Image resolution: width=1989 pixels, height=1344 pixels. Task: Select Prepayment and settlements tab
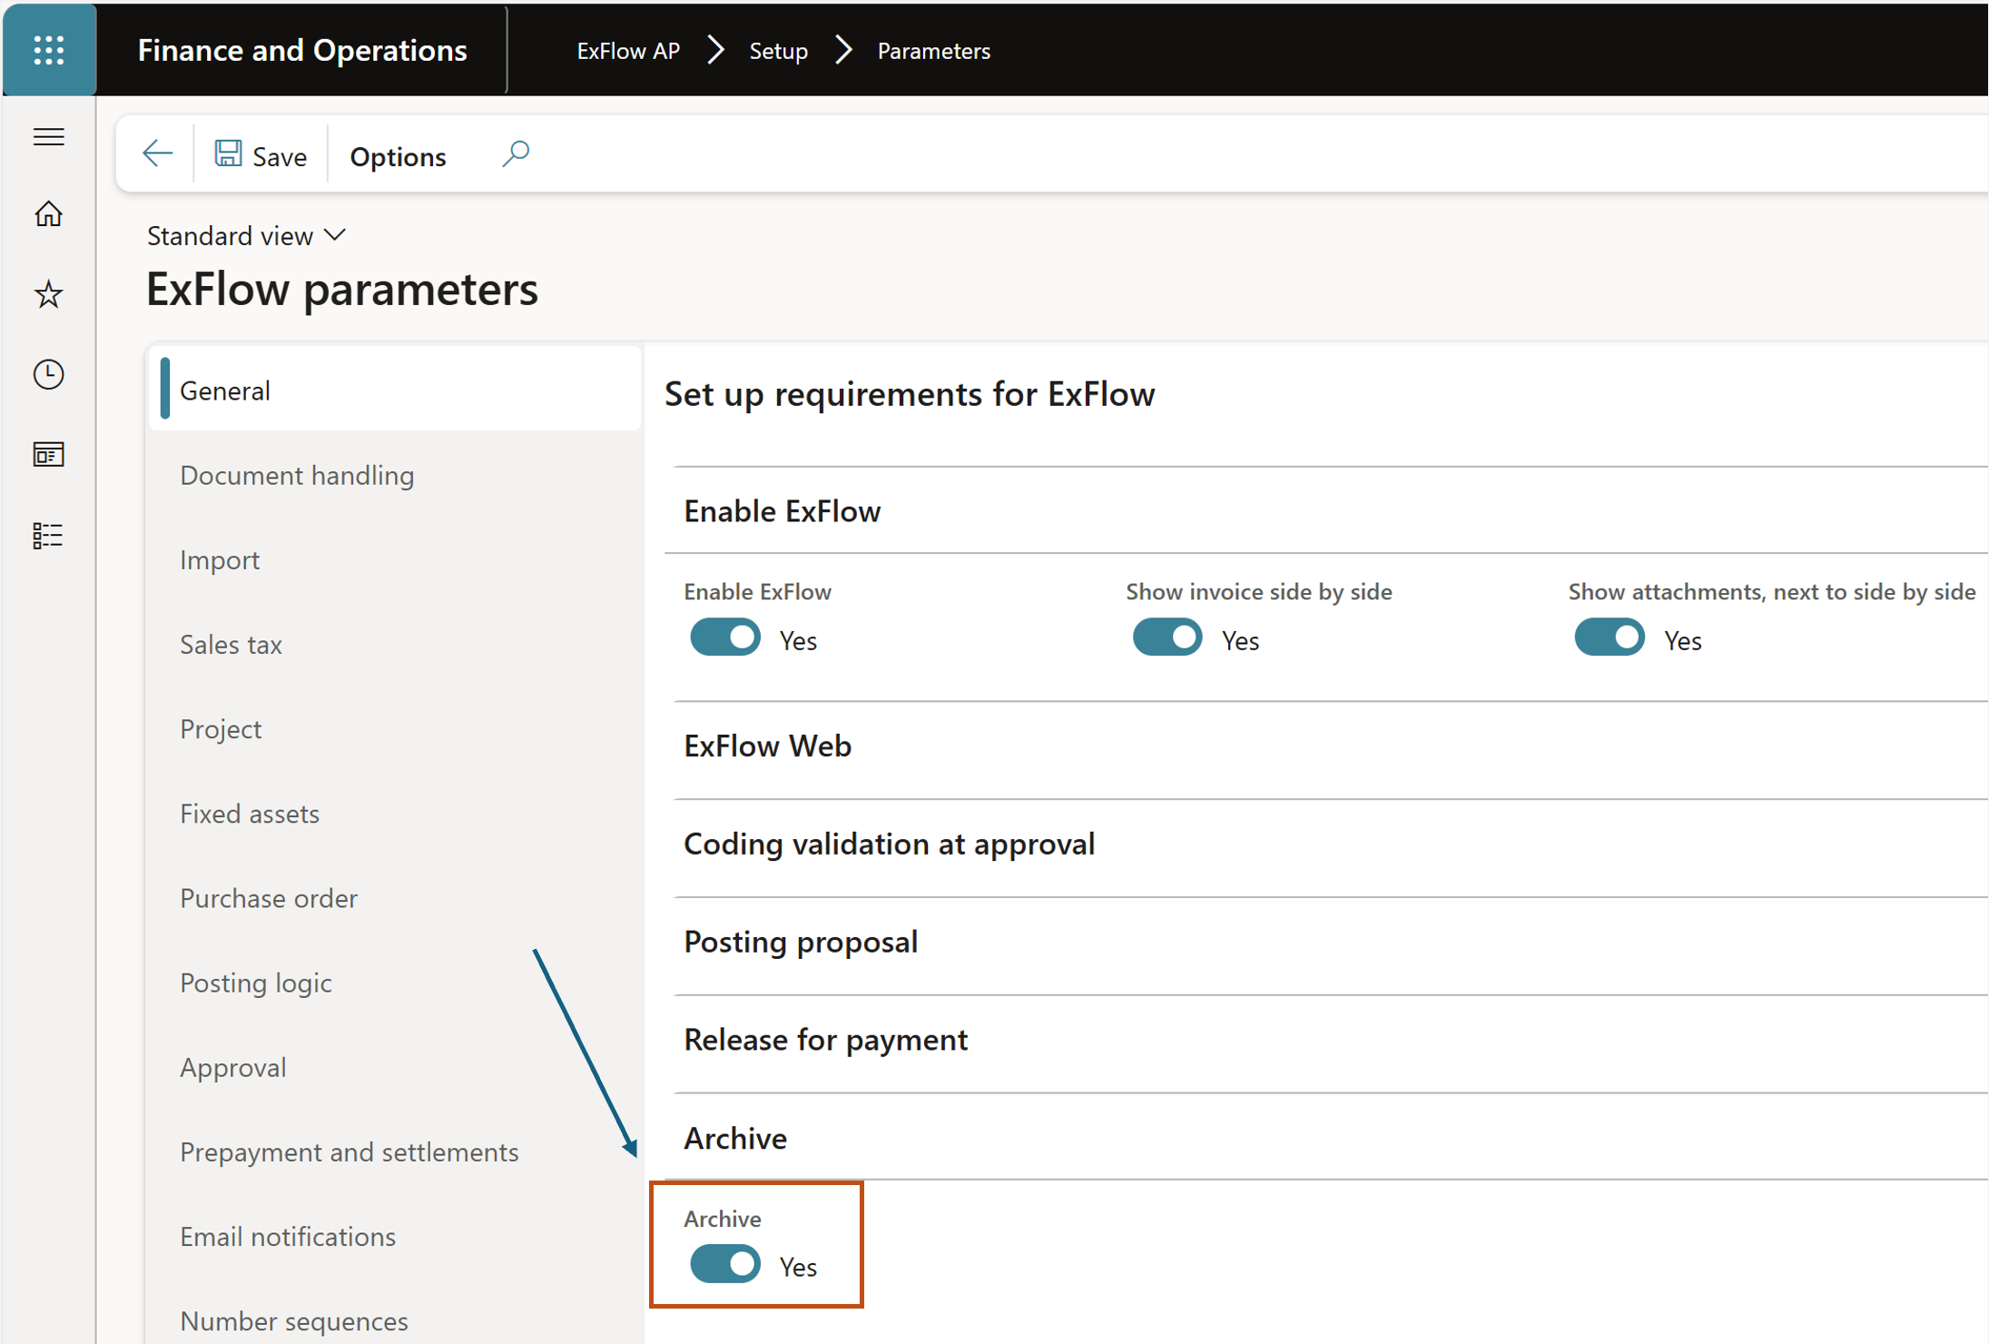(396, 1151)
